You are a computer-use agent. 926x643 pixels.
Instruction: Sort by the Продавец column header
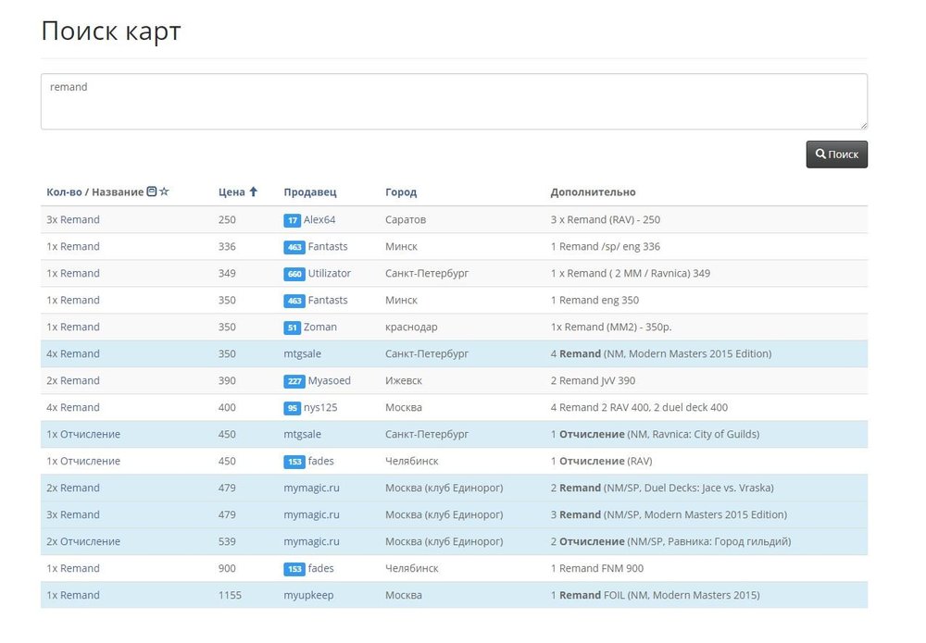pos(310,192)
